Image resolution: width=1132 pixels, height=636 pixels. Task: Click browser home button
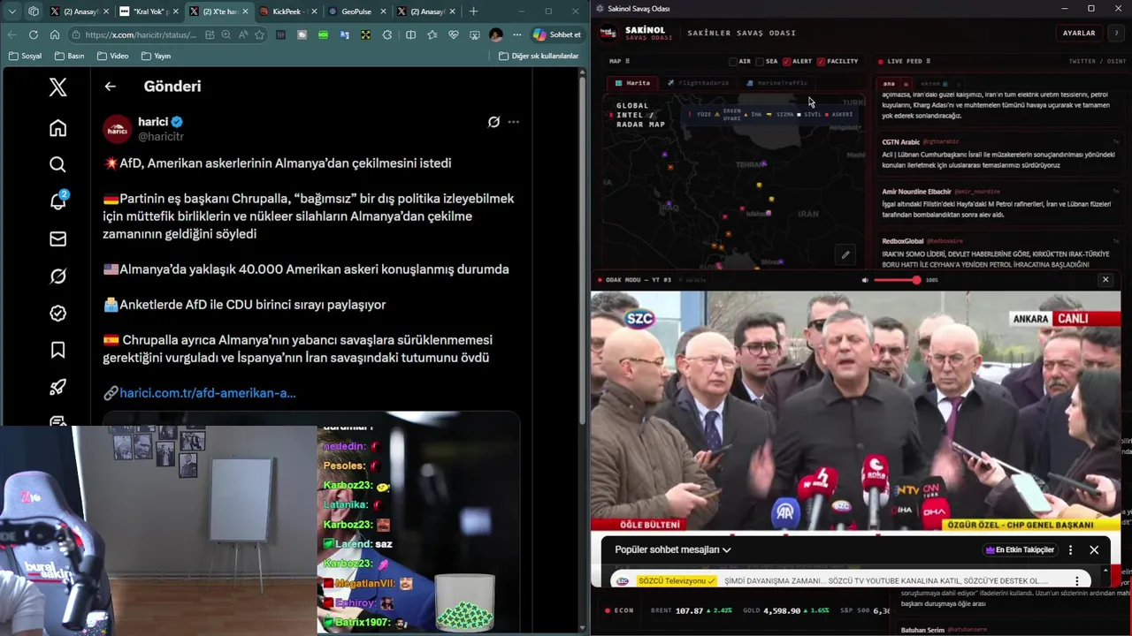(x=55, y=34)
